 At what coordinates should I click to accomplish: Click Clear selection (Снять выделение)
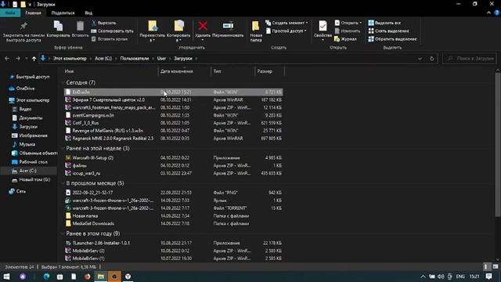pyautogui.click(x=388, y=31)
